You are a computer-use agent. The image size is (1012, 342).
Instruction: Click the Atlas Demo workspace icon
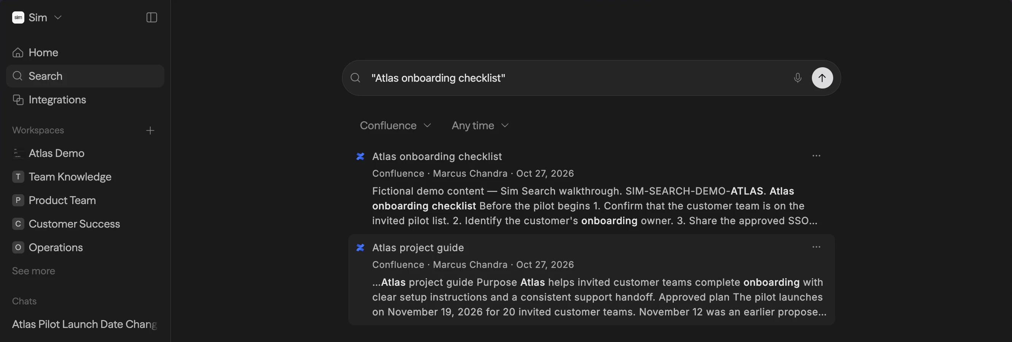[x=18, y=154]
